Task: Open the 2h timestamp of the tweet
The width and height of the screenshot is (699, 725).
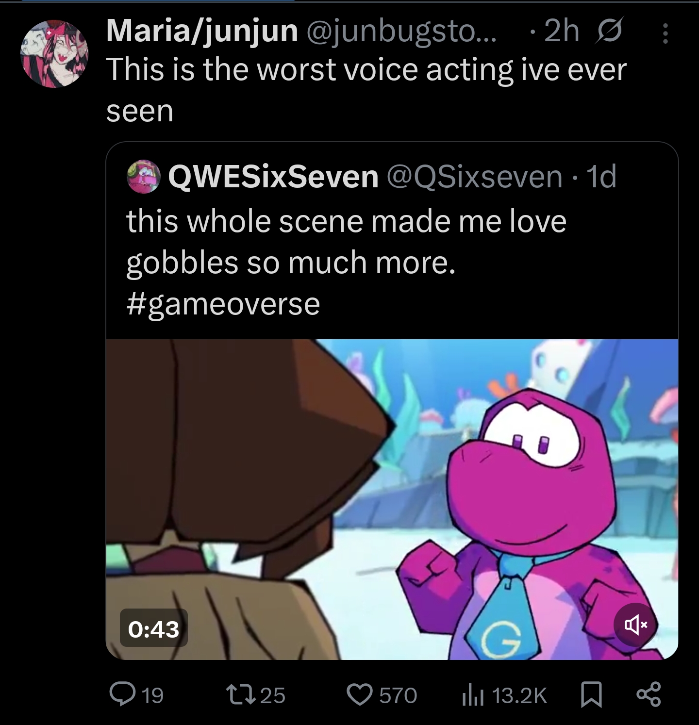Action: coord(562,31)
